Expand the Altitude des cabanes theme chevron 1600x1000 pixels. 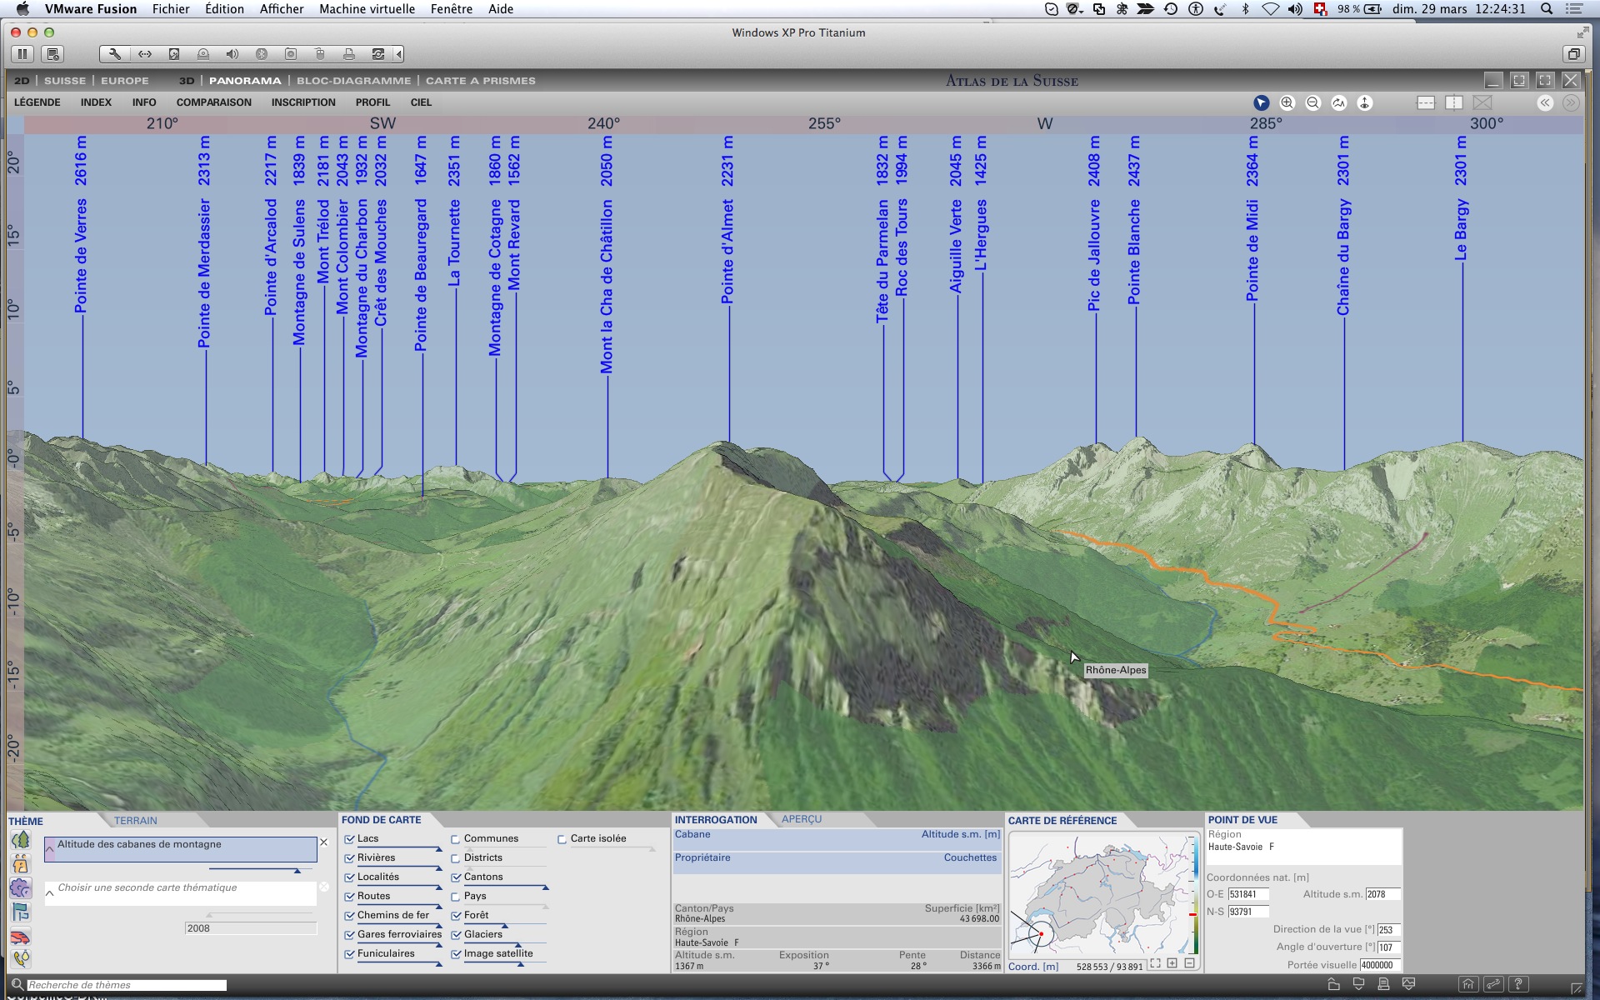click(x=50, y=849)
